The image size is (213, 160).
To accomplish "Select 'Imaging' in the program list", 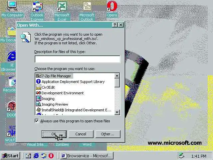I will point(48,99).
